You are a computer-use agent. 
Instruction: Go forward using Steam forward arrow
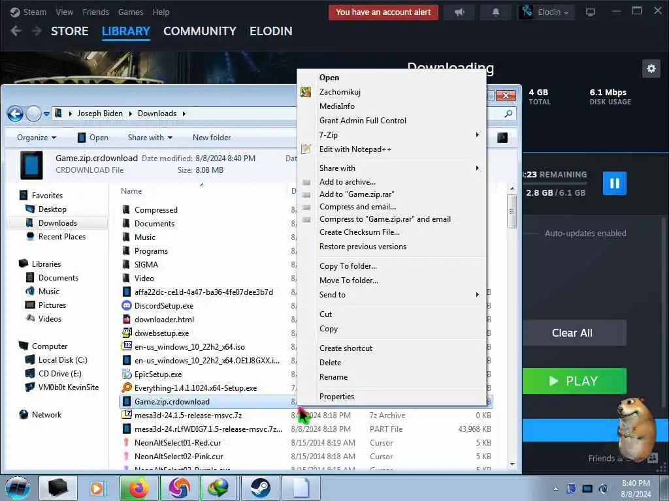point(37,31)
